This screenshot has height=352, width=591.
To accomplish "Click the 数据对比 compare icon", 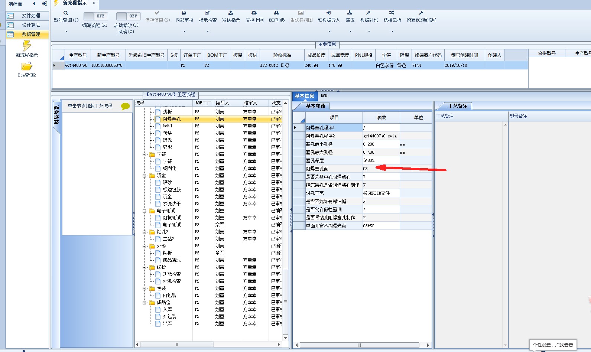I will pos(368,13).
